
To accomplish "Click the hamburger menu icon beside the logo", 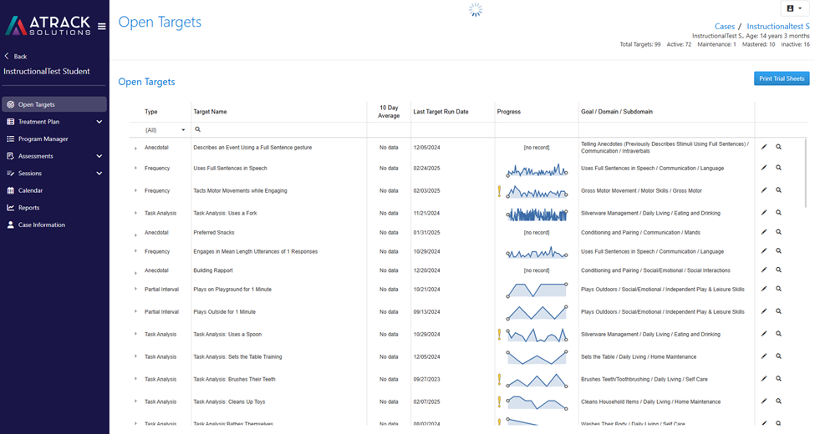I will click(102, 26).
